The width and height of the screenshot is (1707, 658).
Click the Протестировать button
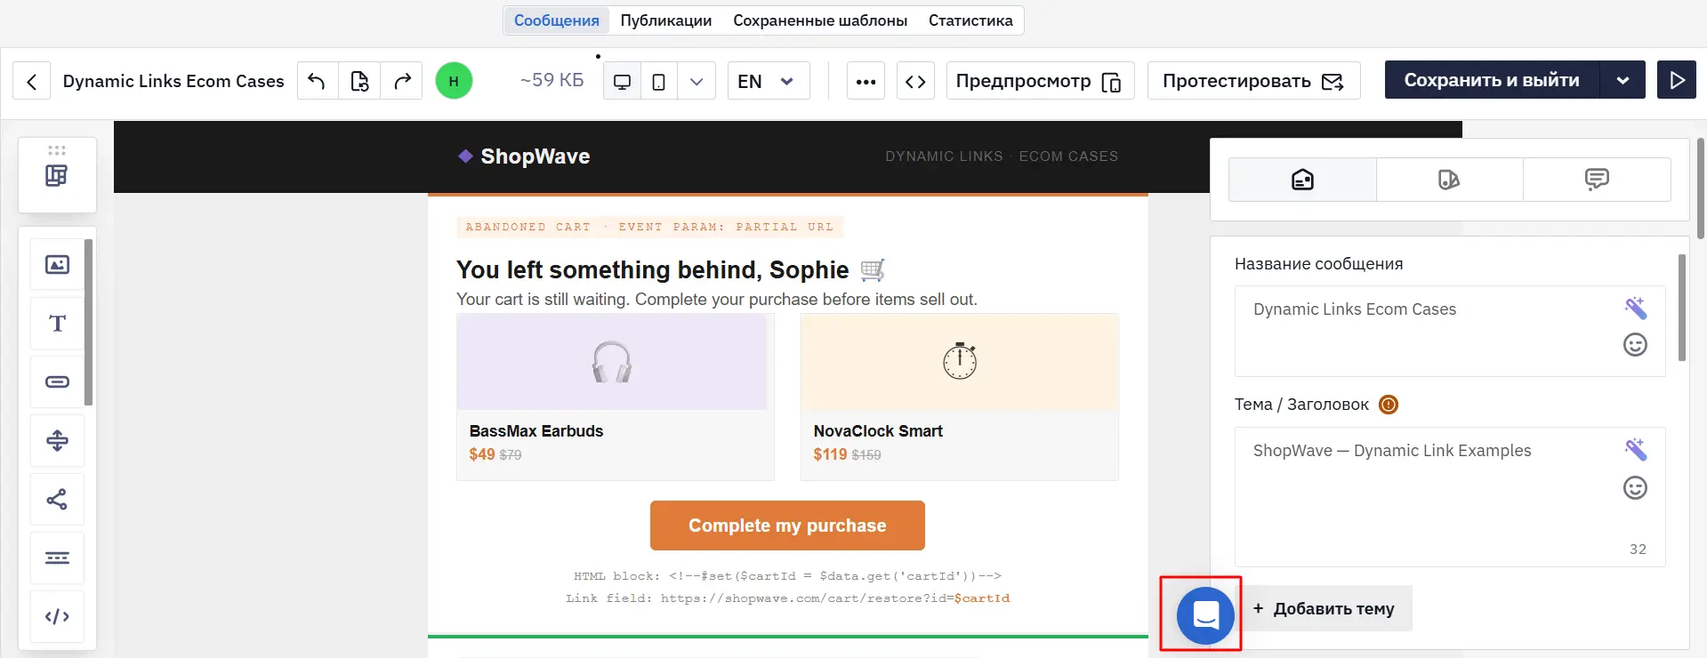[1253, 81]
